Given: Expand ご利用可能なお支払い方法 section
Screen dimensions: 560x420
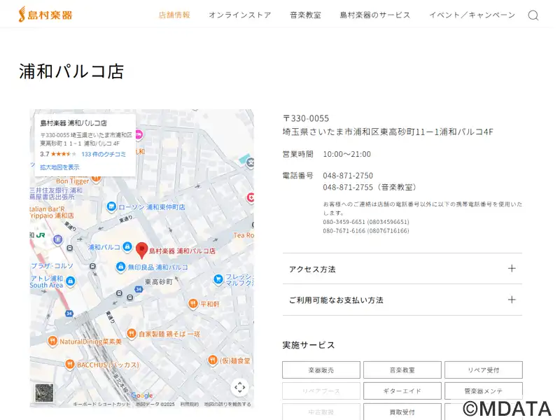Looking at the screenshot, I should click(x=402, y=300).
